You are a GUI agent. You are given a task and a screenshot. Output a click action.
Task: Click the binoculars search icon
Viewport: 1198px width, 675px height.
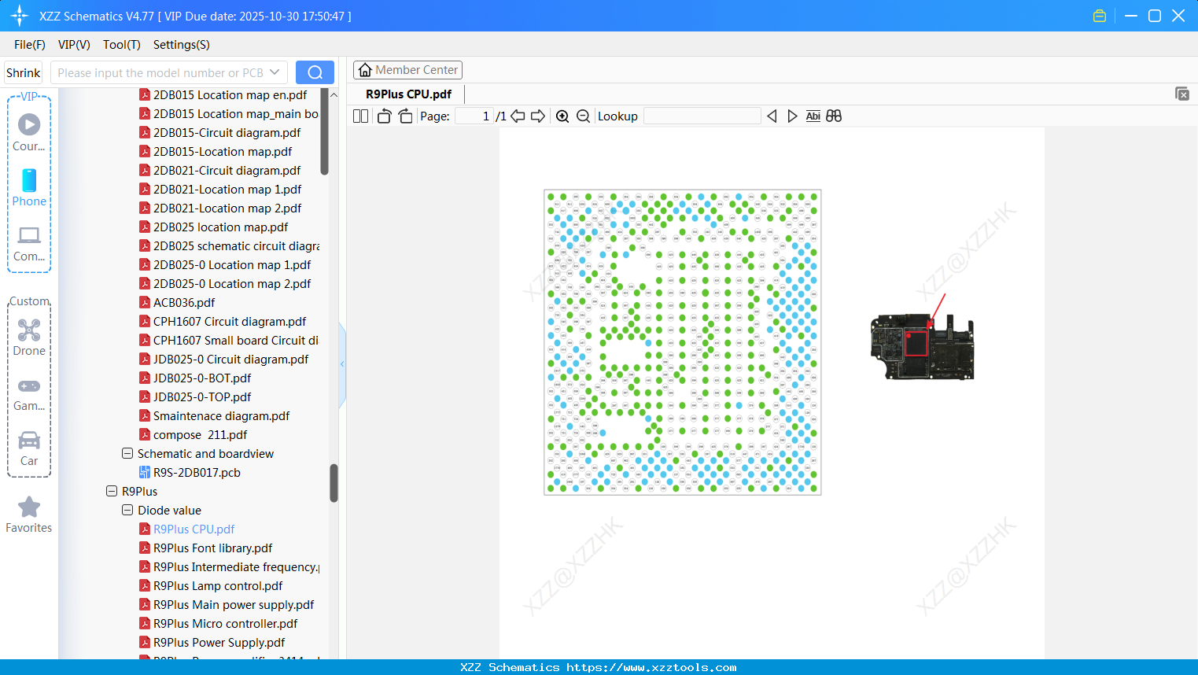click(x=834, y=116)
